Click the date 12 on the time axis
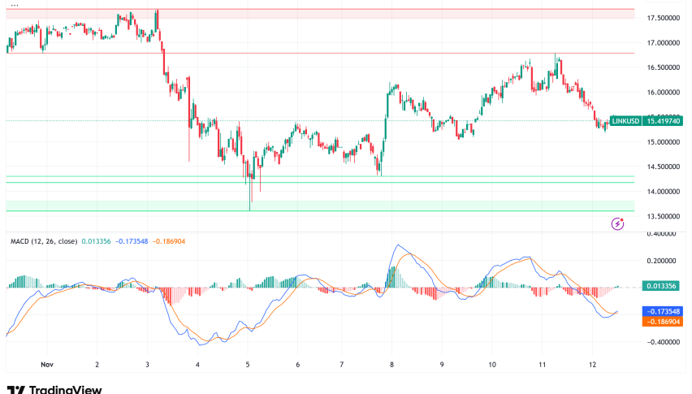The height and width of the screenshot is (394, 692). (x=592, y=366)
